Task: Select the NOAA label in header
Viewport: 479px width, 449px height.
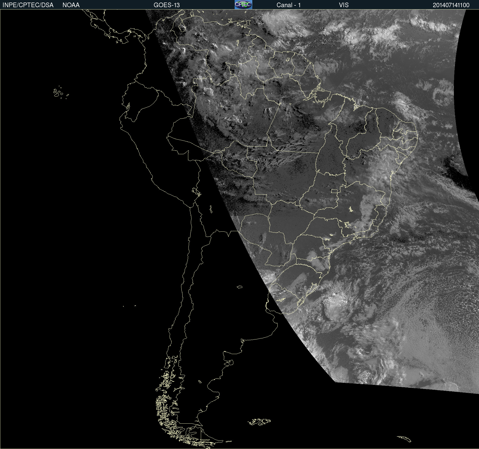Action: pos(71,5)
